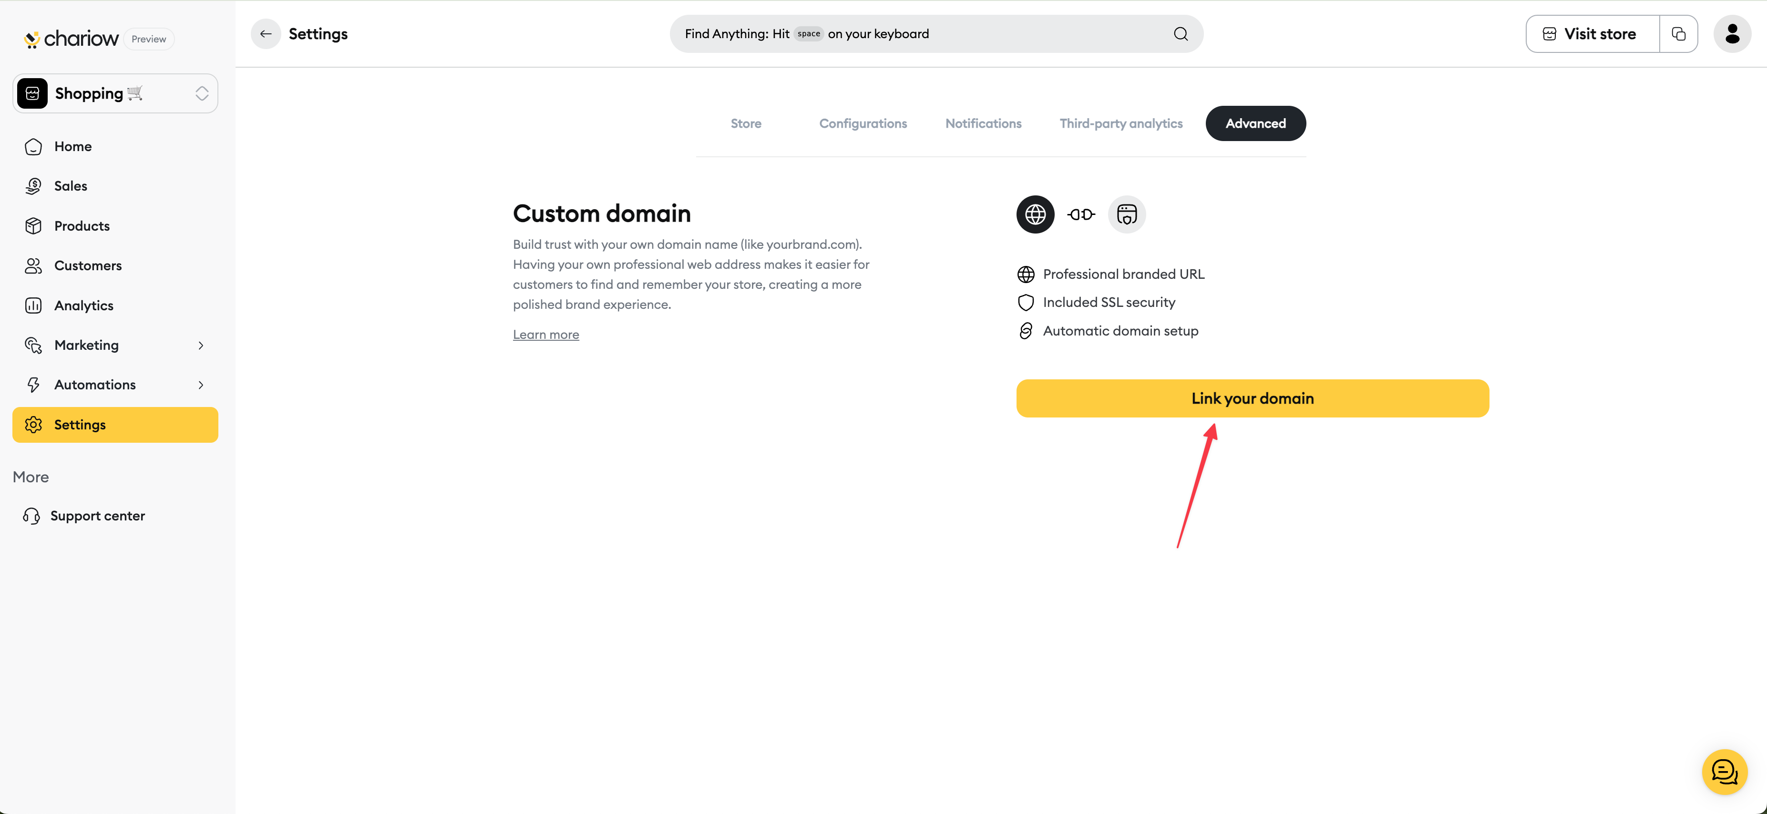Click the search magnifier icon
Viewport: 1767px width, 814px height.
point(1181,34)
